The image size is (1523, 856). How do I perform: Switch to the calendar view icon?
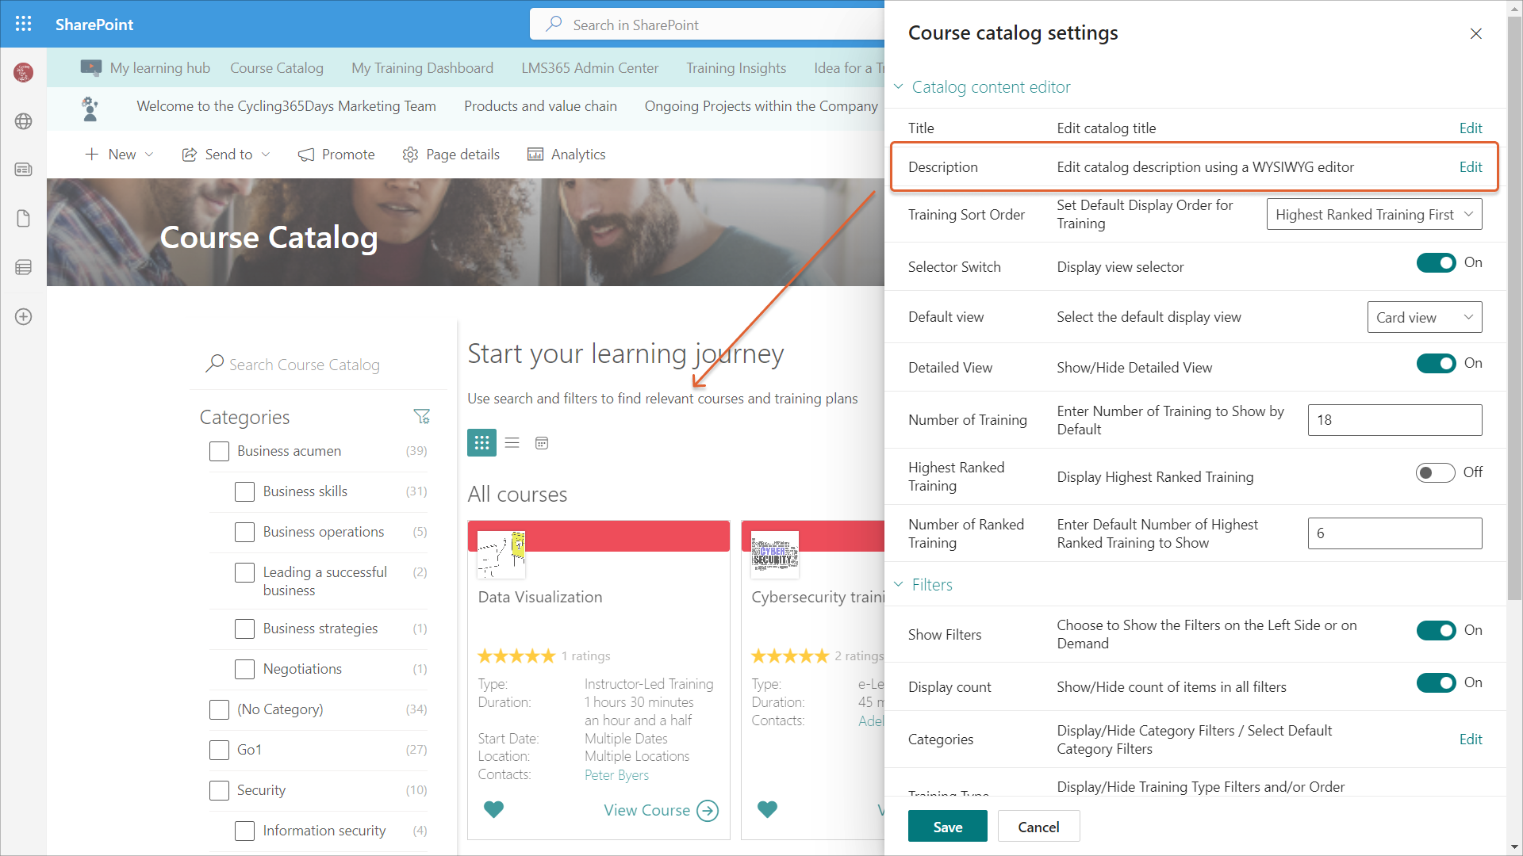point(542,443)
